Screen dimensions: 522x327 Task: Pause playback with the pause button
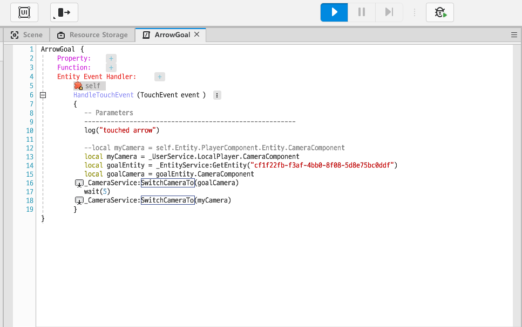(362, 12)
